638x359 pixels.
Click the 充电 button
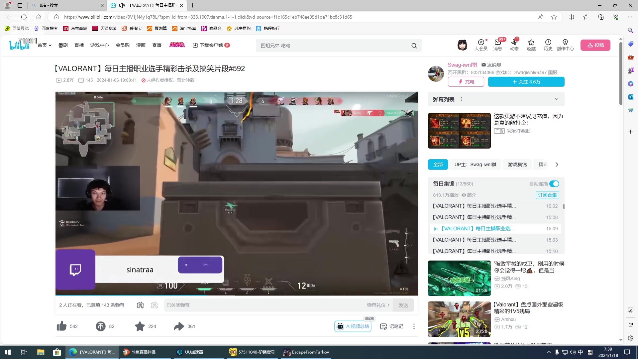tap(466, 82)
